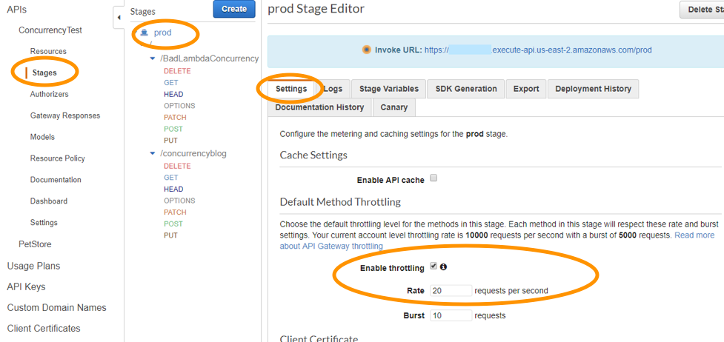Select PATCH under /concurrencyblog
The width and height of the screenshot is (724, 342).
point(175,212)
